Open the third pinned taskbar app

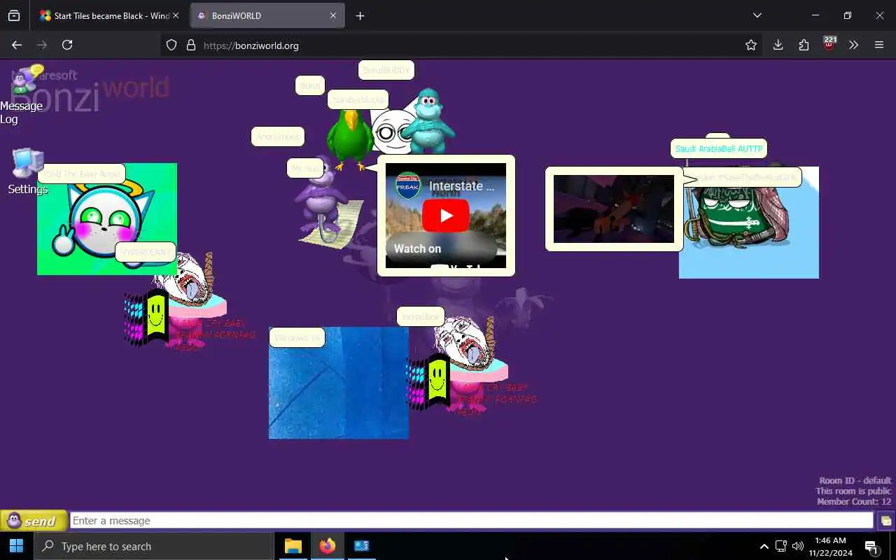(x=361, y=546)
